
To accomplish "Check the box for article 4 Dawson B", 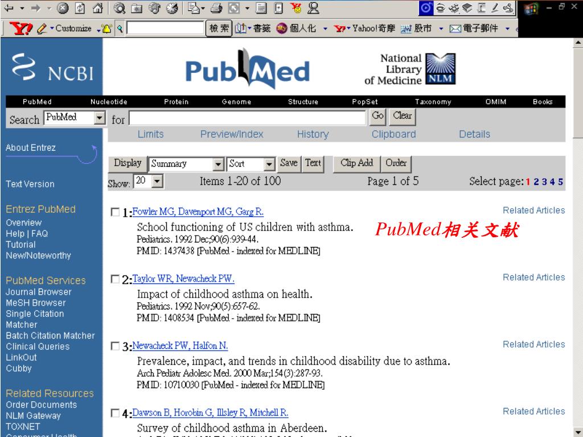I will (x=115, y=413).
